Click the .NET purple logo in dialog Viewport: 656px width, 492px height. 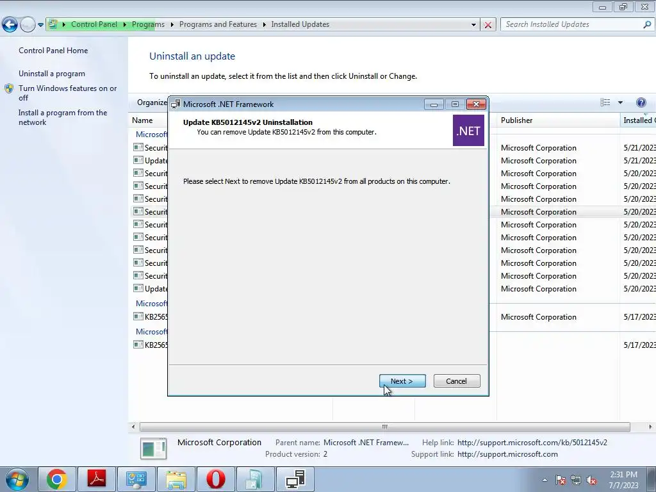pyautogui.click(x=468, y=131)
